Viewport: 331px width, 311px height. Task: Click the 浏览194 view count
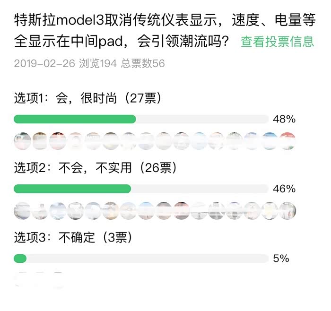(x=97, y=63)
